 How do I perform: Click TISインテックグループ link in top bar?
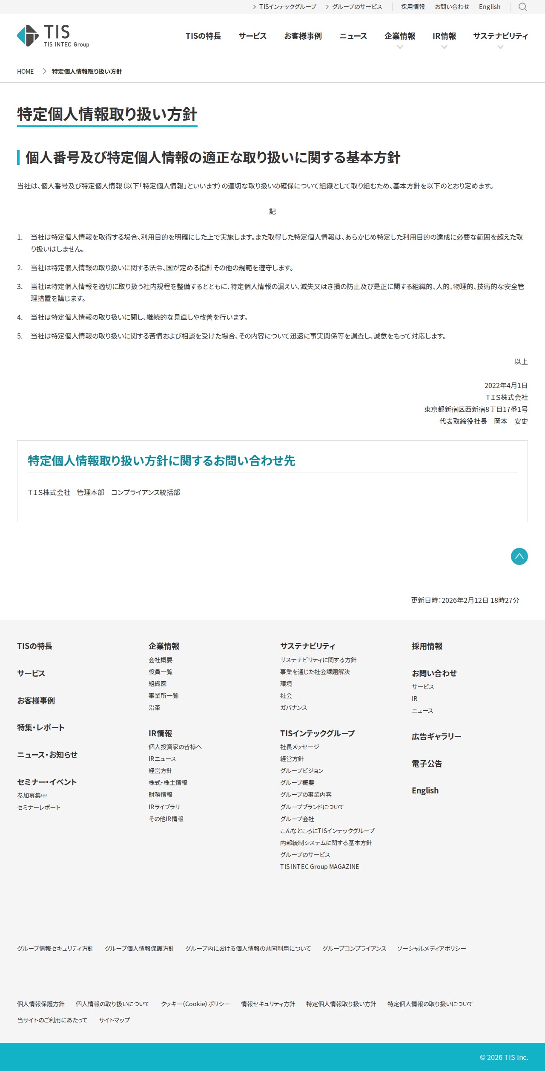284,7
